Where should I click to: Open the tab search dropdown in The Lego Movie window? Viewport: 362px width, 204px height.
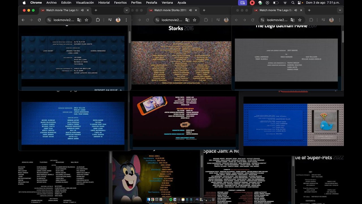(126, 10)
